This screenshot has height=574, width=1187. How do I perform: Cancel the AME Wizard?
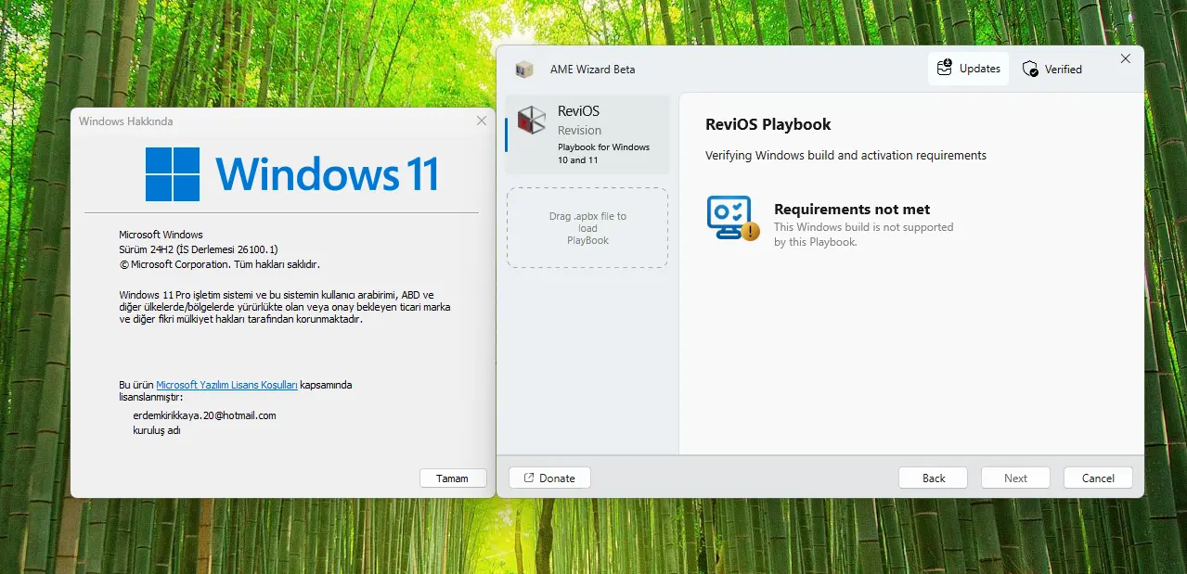click(1098, 478)
